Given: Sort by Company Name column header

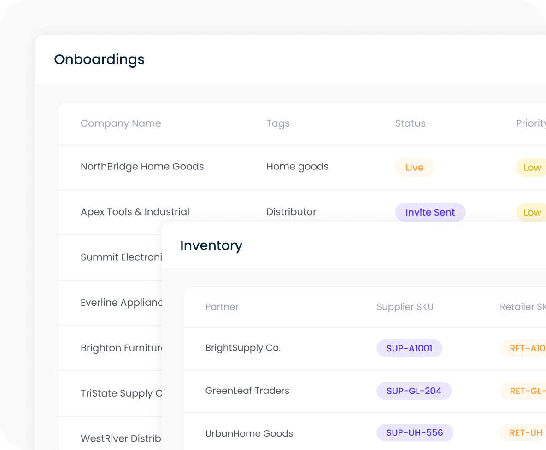Looking at the screenshot, I should coord(121,123).
